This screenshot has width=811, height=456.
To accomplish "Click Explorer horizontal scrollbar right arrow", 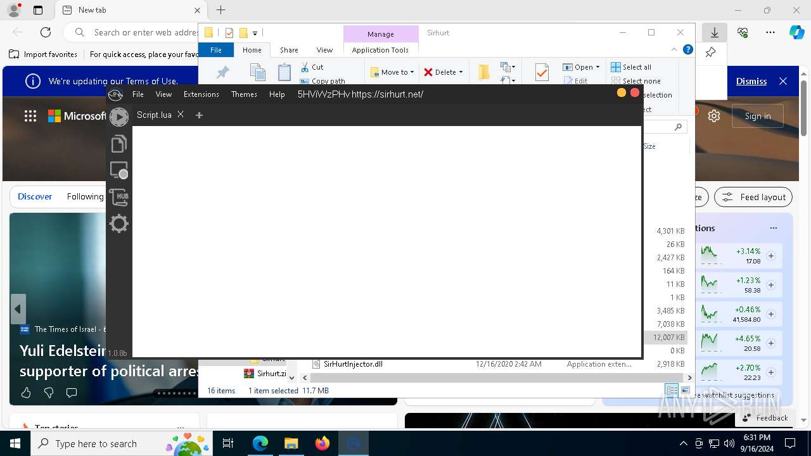I will [x=689, y=377].
